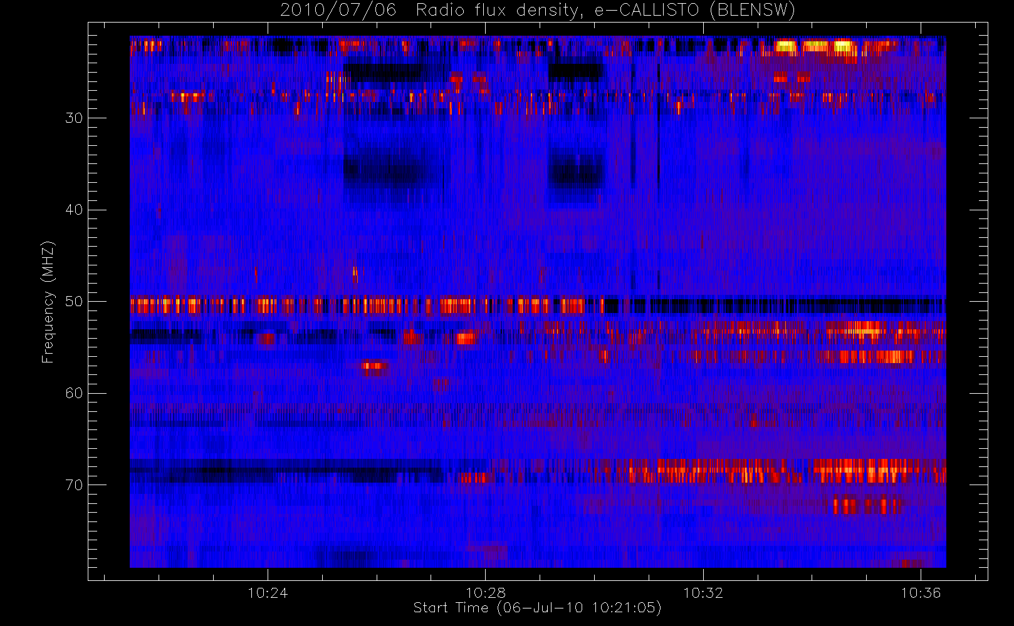Screen dimensions: 1014x626
Task: Click the frequency tick label '70'
Action: (x=74, y=485)
